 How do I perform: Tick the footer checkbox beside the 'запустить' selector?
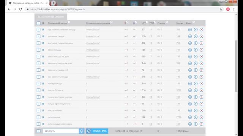pyautogui.click(x=38, y=131)
